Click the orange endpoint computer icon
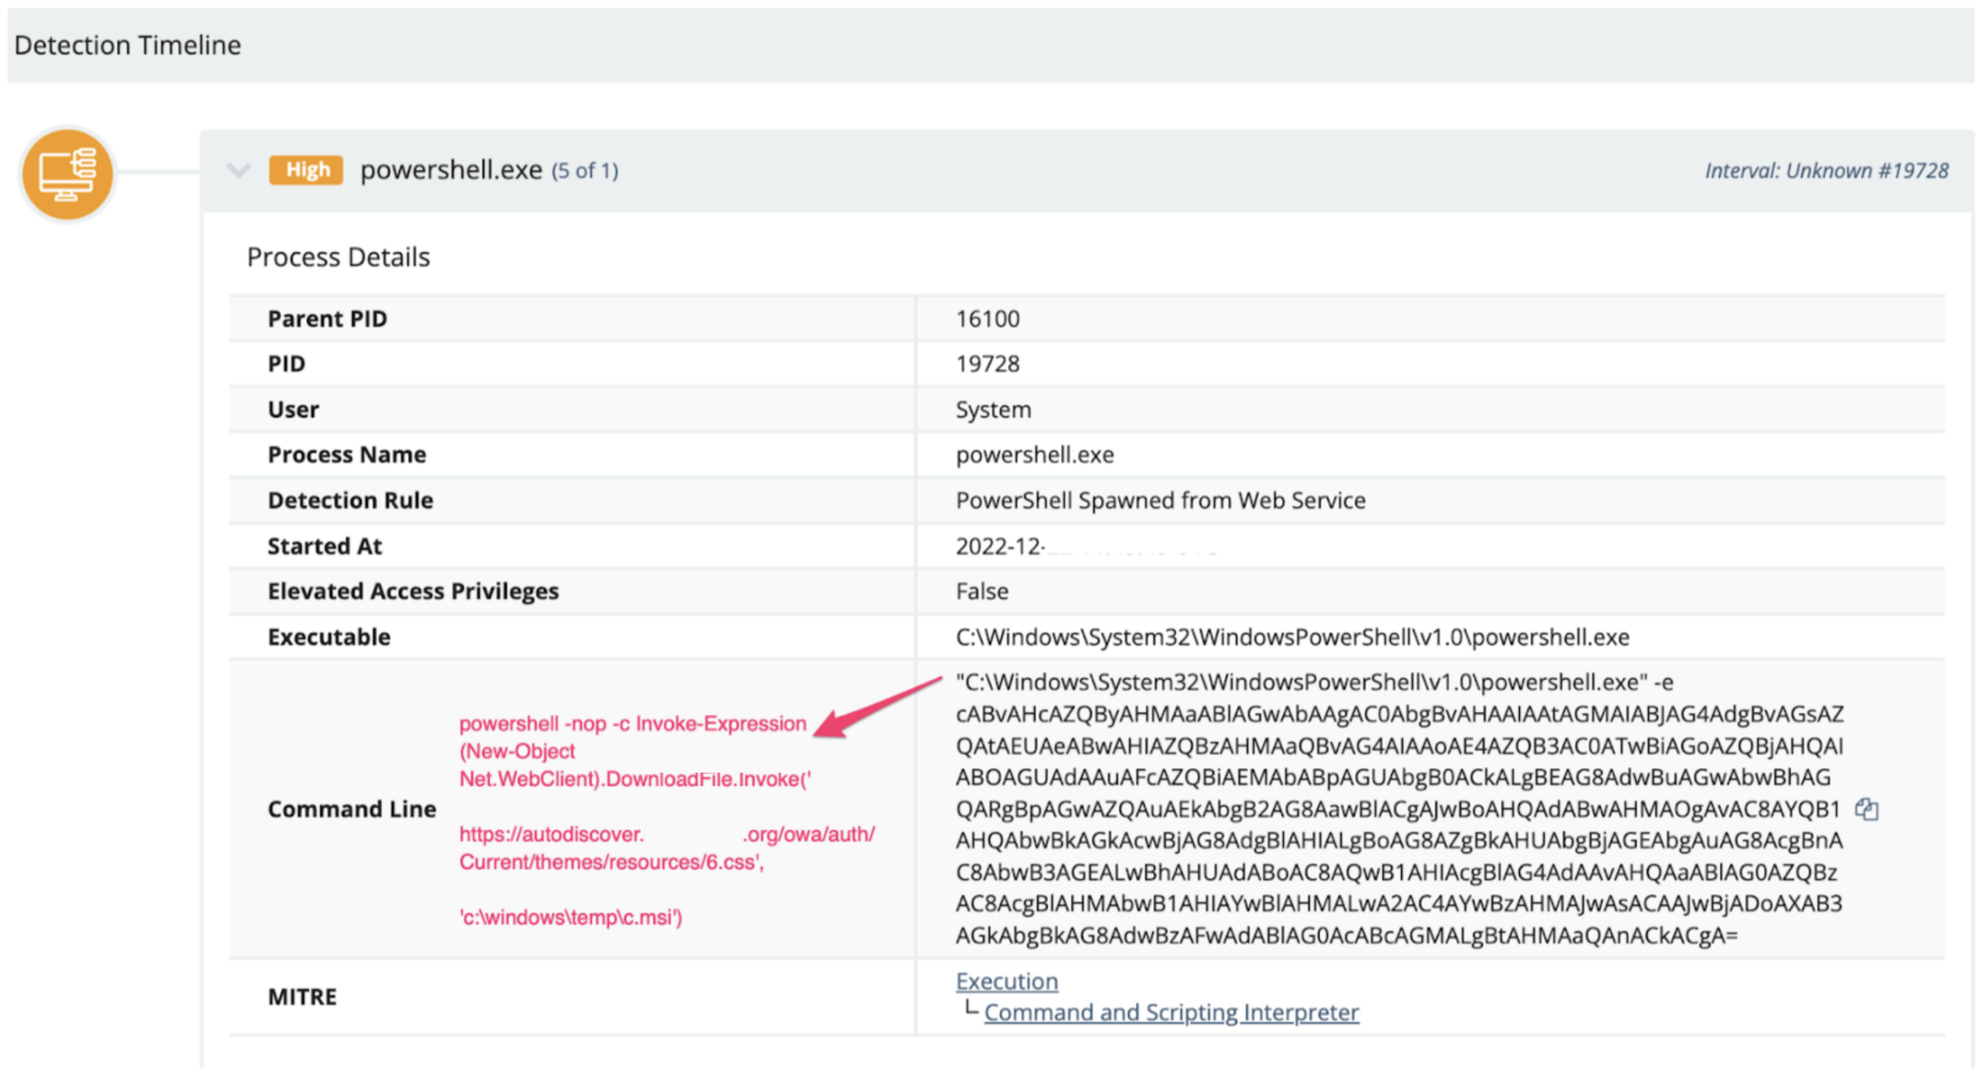 67,174
